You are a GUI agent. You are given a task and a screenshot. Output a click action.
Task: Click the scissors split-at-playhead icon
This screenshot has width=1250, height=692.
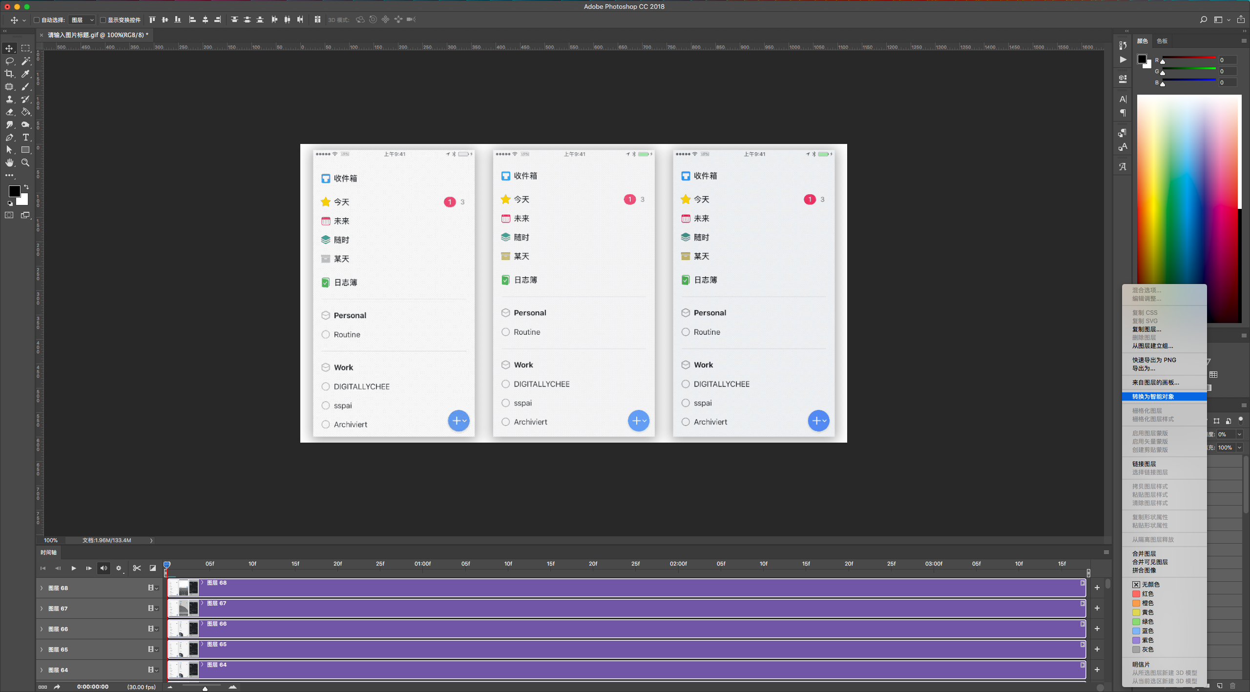(x=137, y=568)
